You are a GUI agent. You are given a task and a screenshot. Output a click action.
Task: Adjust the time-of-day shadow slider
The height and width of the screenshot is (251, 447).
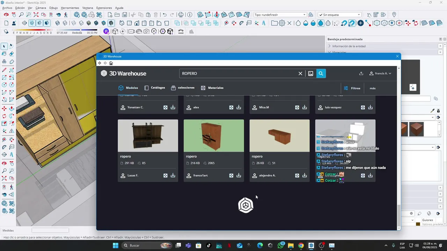pos(81,30)
